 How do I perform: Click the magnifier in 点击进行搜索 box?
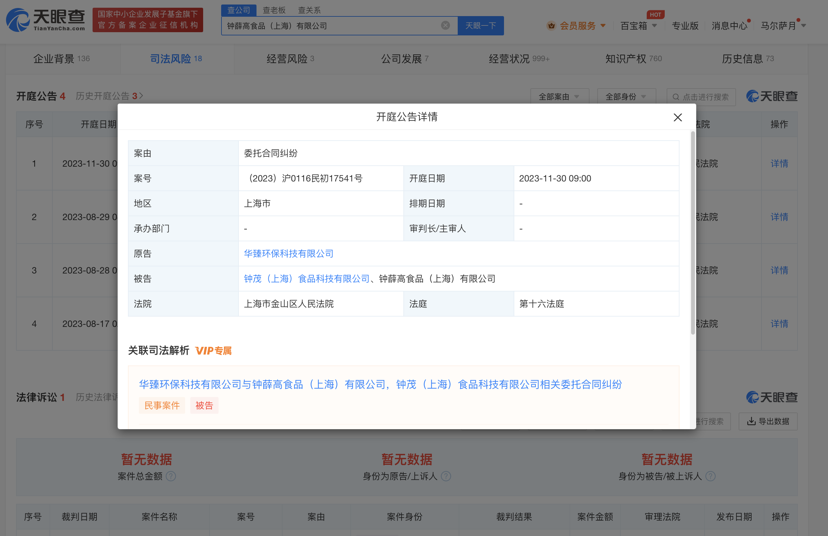[x=676, y=97]
